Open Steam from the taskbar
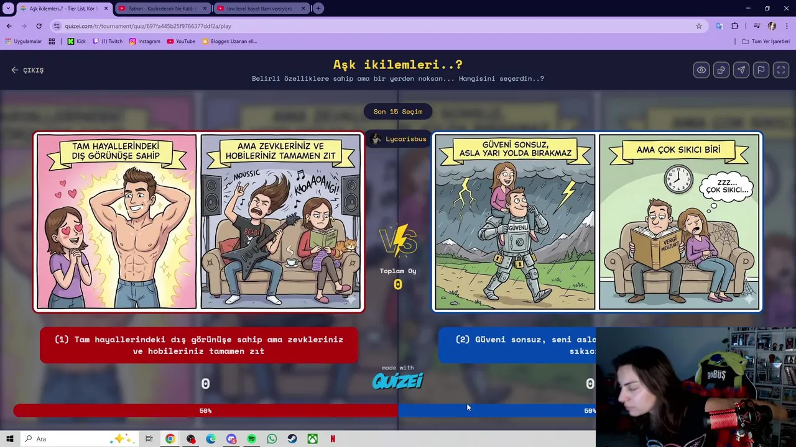The height and width of the screenshot is (447, 796). 292,439
